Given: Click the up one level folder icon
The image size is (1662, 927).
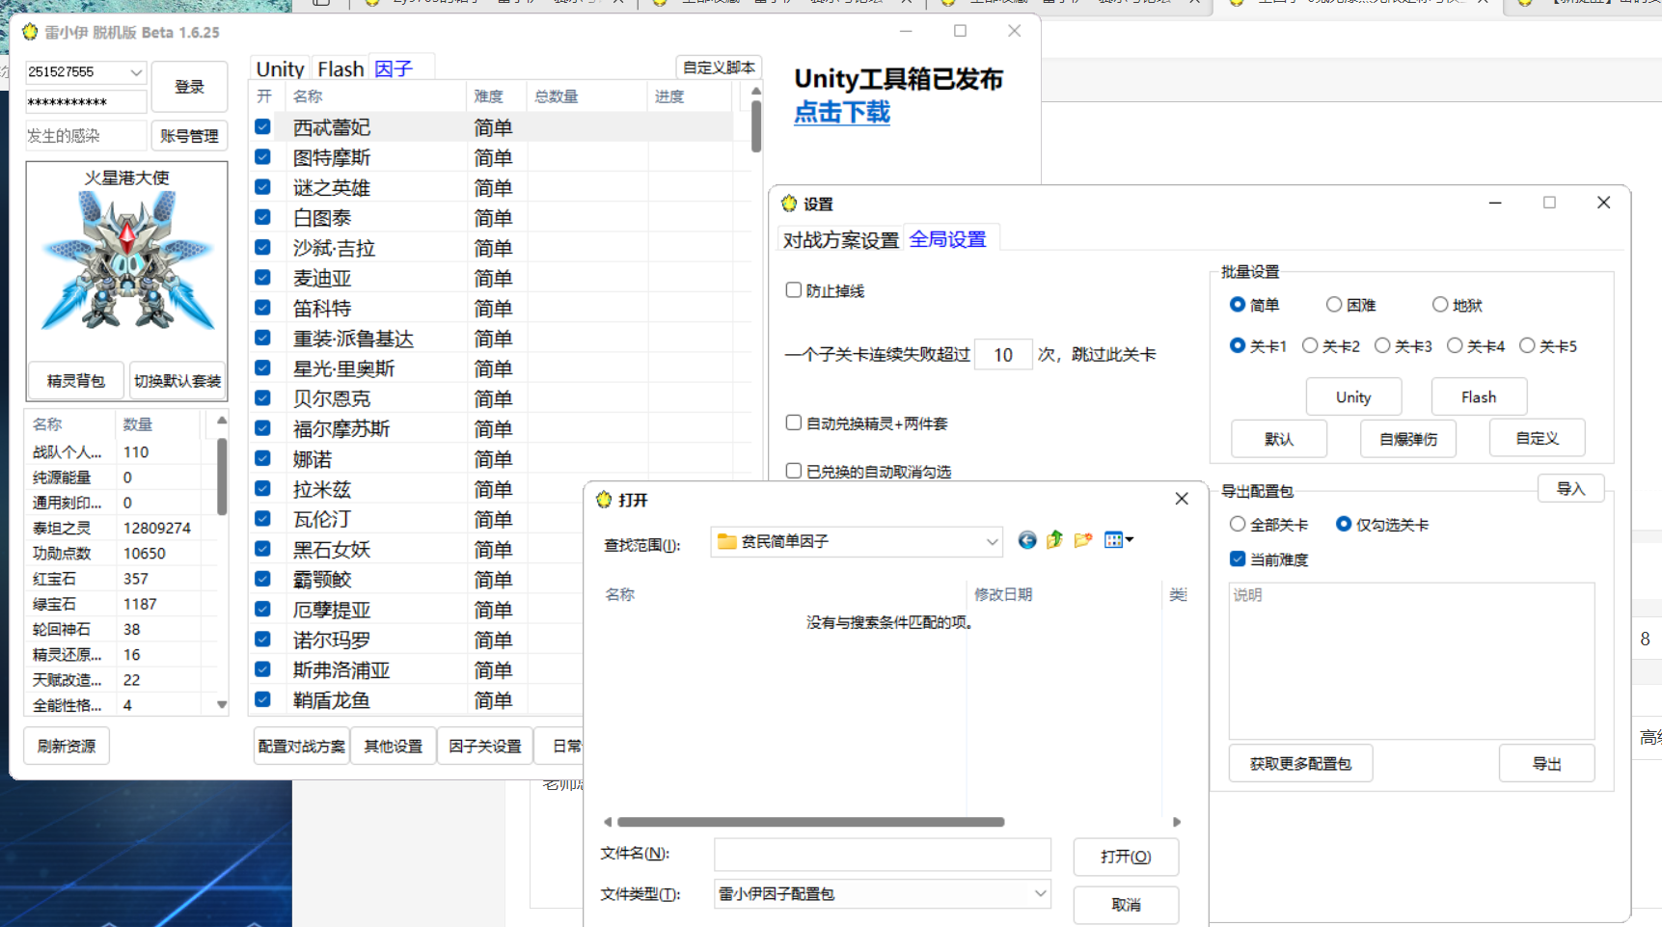Looking at the screenshot, I should (1054, 540).
